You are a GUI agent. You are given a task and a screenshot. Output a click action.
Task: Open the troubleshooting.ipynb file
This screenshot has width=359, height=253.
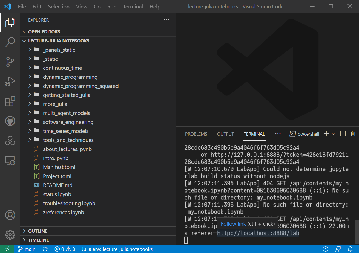tap(69, 203)
